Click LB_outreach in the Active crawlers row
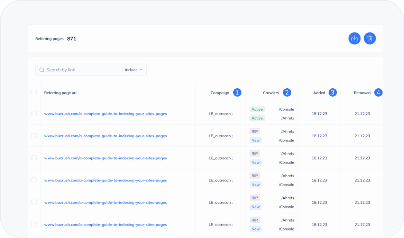 (x=221, y=113)
